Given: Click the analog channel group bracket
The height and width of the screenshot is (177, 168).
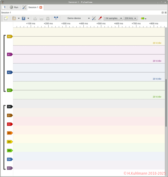Looking at the screenshot, I should click(x=4, y=63).
